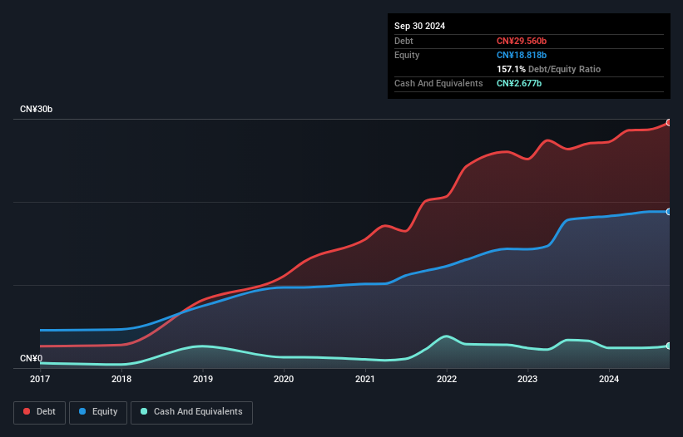Click the CN¥0 y-axis label
The width and height of the screenshot is (683, 437).
pos(32,358)
